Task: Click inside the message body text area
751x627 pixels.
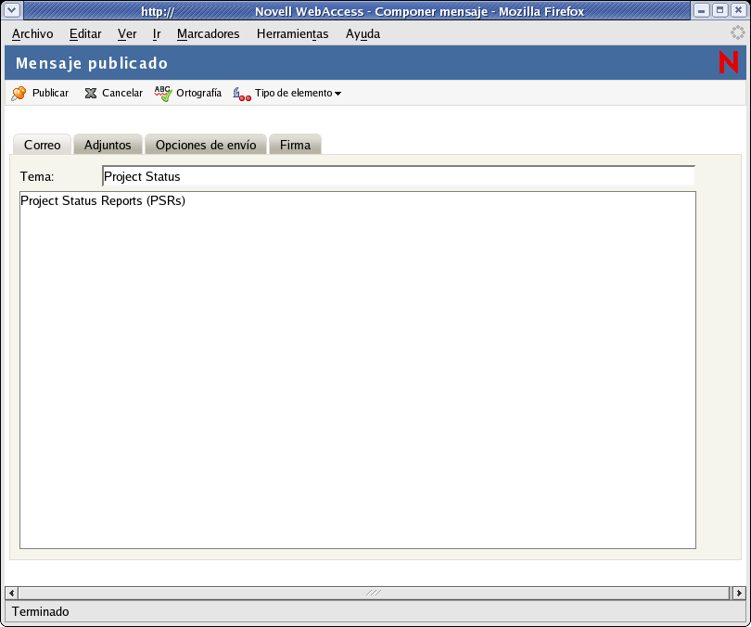Action: click(357, 370)
